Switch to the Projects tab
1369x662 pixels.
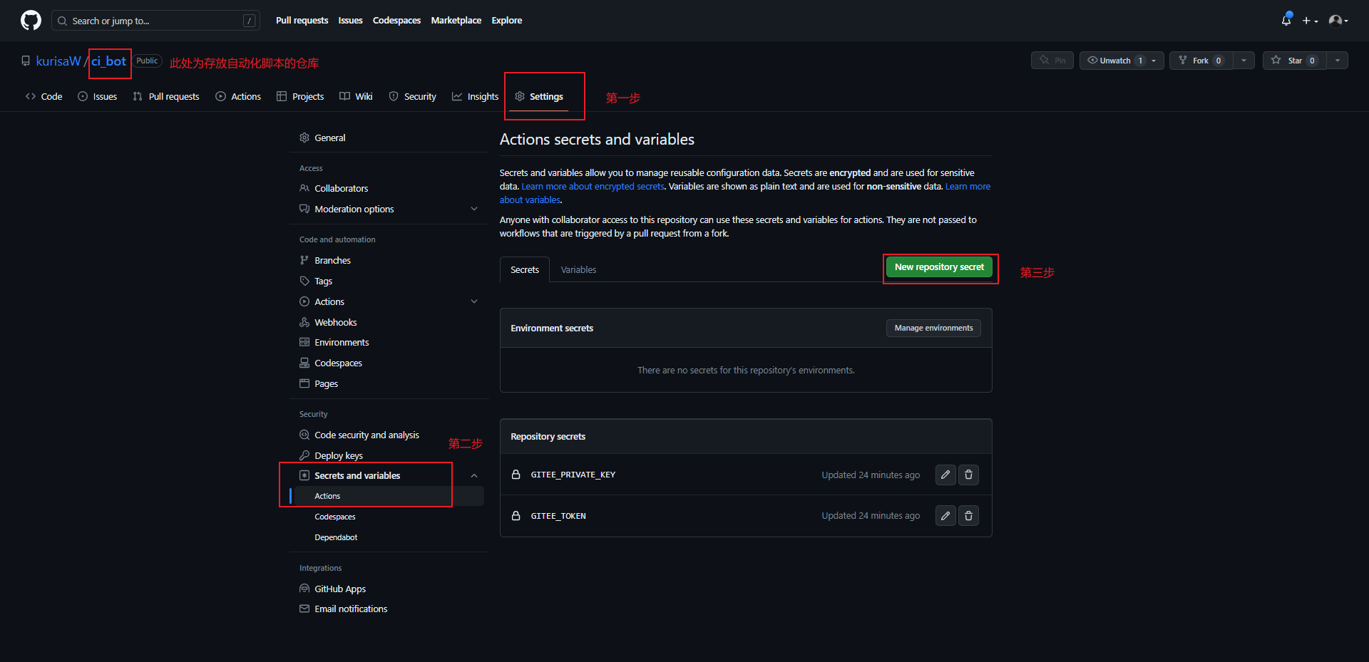coord(300,96)
